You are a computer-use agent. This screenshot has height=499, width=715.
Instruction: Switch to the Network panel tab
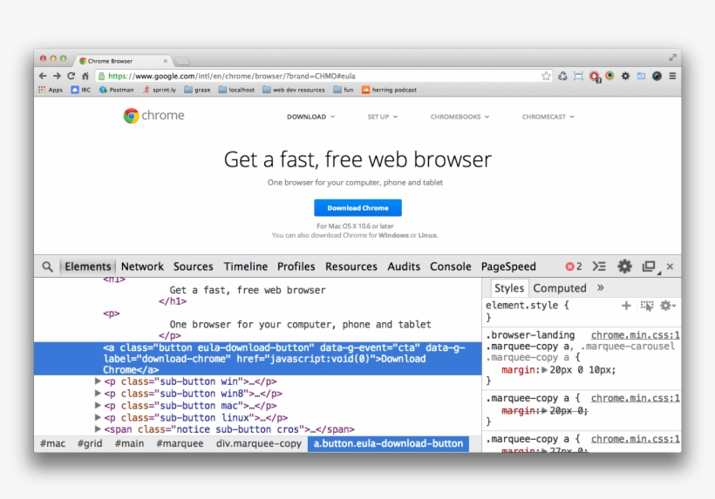pyautogui.click(x=142, y=266)
